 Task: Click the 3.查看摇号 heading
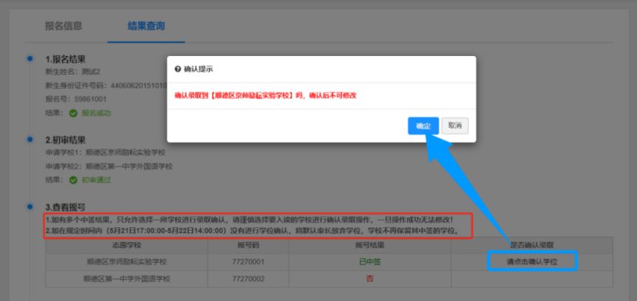pos(66,207)
